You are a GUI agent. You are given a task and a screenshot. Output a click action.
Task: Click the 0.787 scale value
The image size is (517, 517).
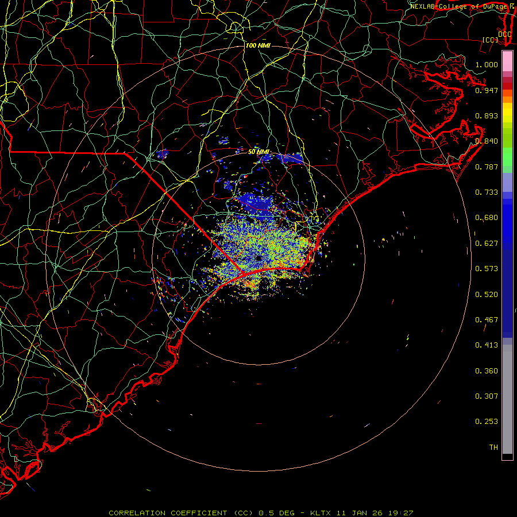pos(487,167)
